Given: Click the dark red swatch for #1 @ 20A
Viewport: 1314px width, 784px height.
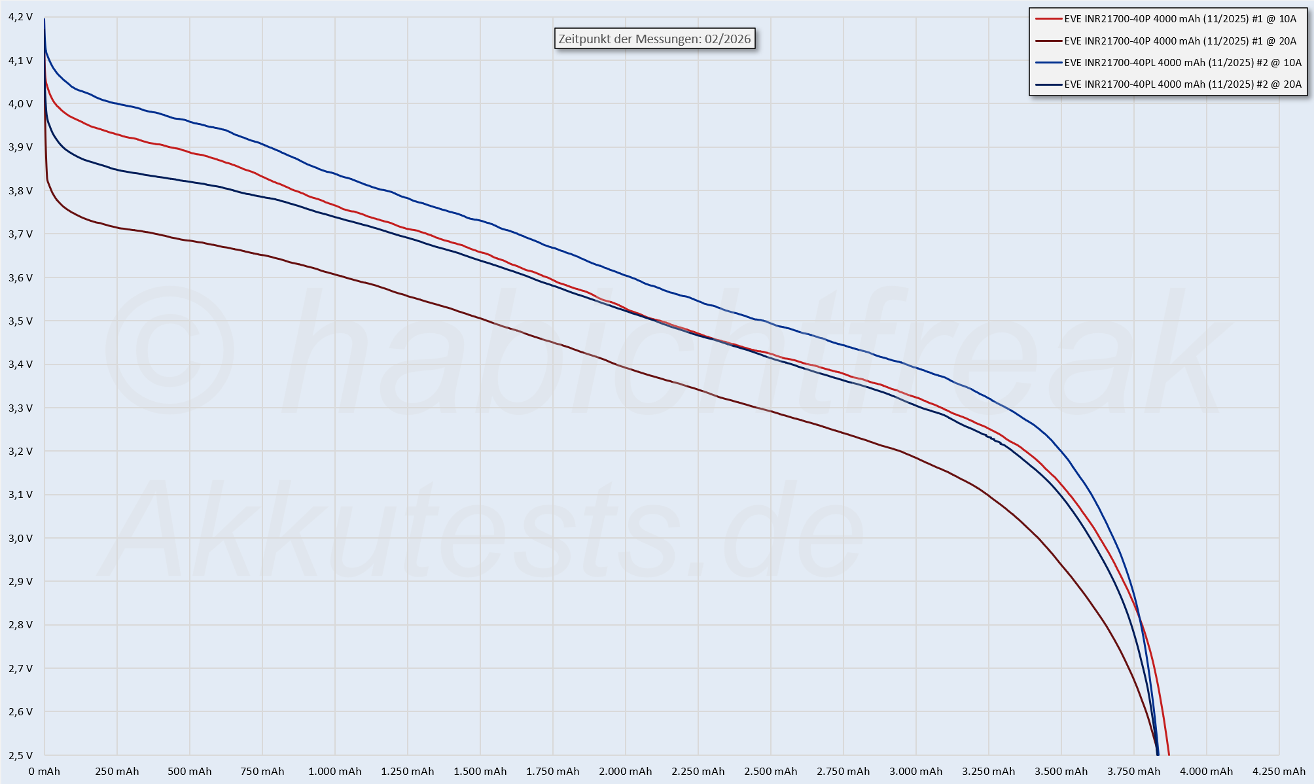Looking at the screenshot, I should (1048, 41).
